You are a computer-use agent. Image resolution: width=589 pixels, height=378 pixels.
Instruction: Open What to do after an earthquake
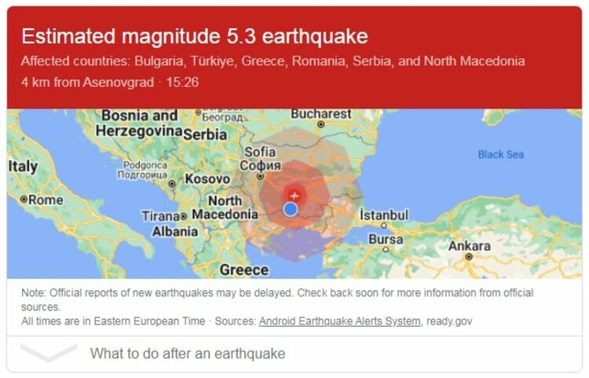click(x=188, y=354)
